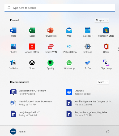Open PowerPoint
The width and height of the screenshot is (119, 136).
coord(50,32)
